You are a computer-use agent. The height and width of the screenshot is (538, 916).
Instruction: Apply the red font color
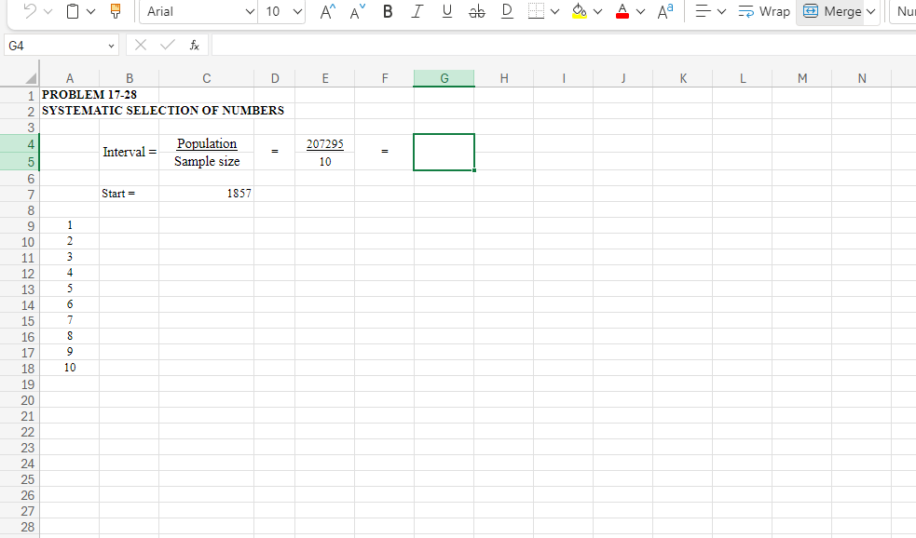(622, 11)
